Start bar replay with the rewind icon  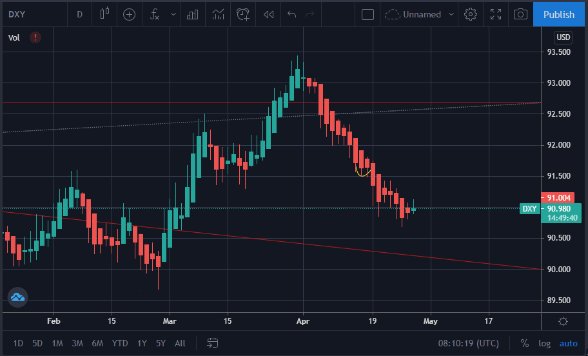click(268, 14)
